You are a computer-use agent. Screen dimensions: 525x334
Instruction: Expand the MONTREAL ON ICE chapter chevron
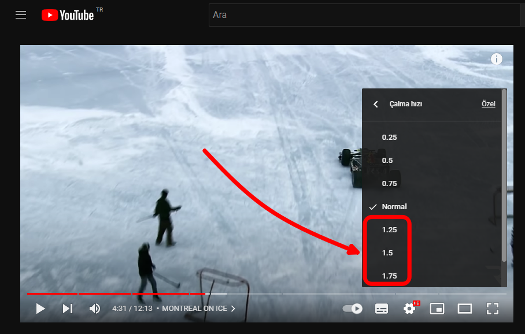coord(233,309)
